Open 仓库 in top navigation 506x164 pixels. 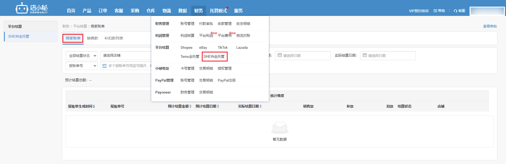151,11
